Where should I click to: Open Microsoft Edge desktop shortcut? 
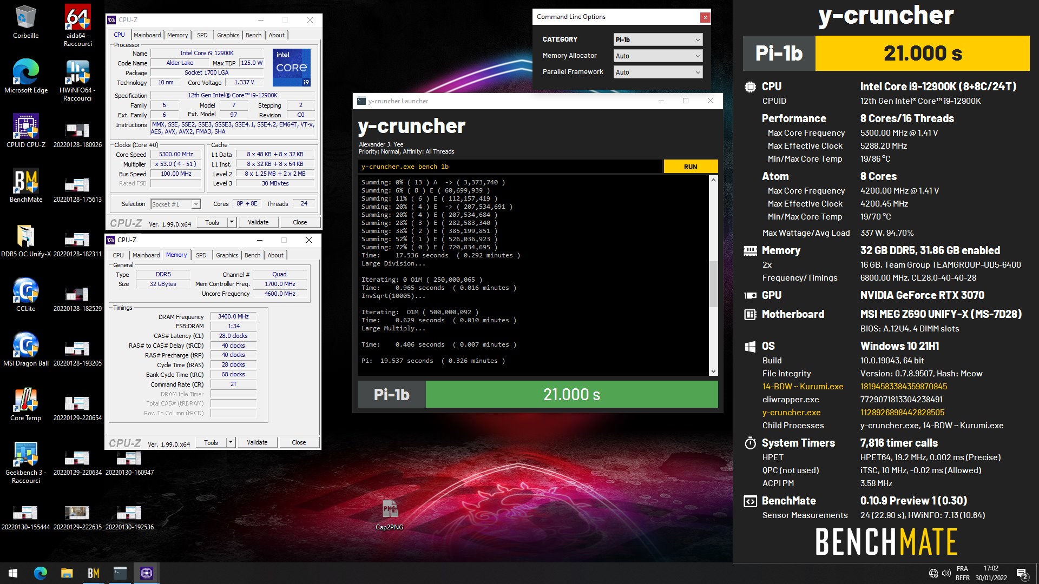coord(25,77)
